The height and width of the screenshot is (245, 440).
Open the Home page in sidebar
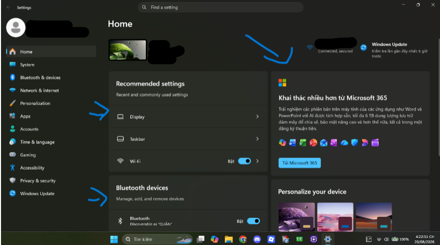click(x=51, y=52)
